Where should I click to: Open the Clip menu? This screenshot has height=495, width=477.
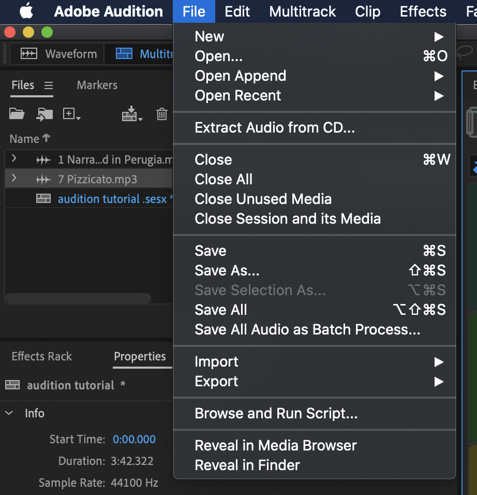(367, 11)
